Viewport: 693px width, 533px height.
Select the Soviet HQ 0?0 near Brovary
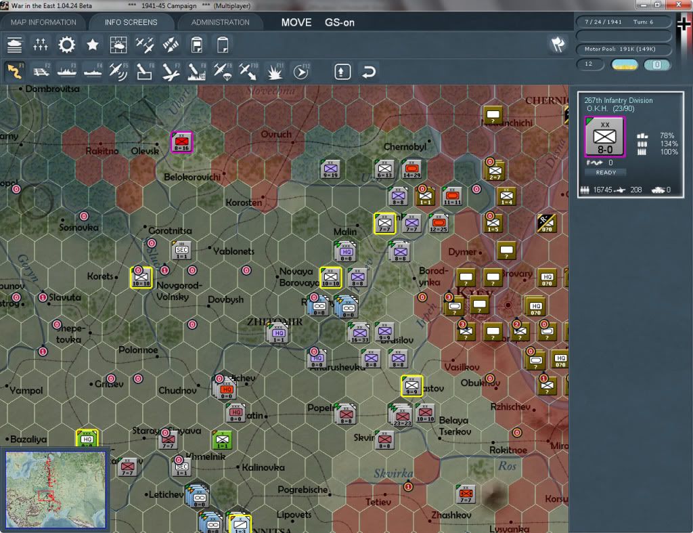(x=547, y=278)
